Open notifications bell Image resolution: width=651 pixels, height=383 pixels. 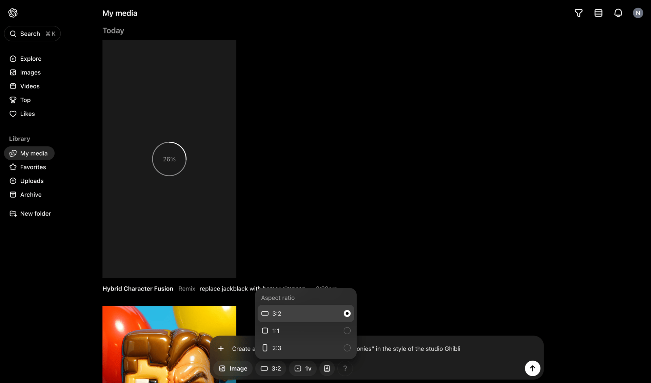618,13
